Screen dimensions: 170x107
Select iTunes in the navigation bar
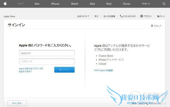click(127, 4)
